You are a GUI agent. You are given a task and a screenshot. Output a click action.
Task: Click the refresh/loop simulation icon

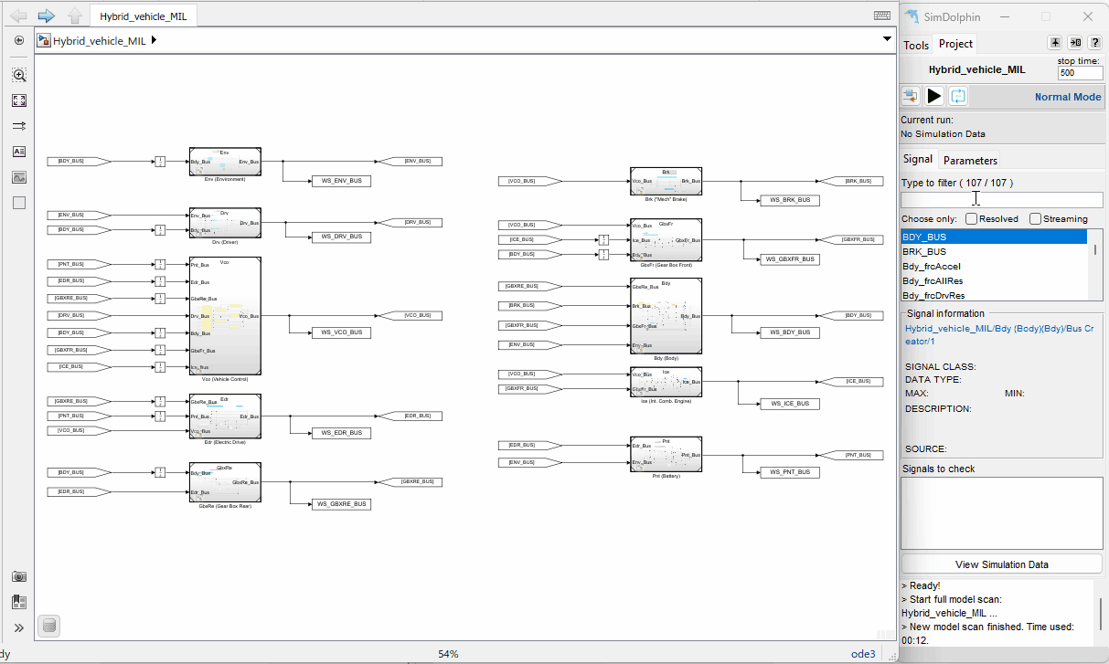(x=957, y=96)
